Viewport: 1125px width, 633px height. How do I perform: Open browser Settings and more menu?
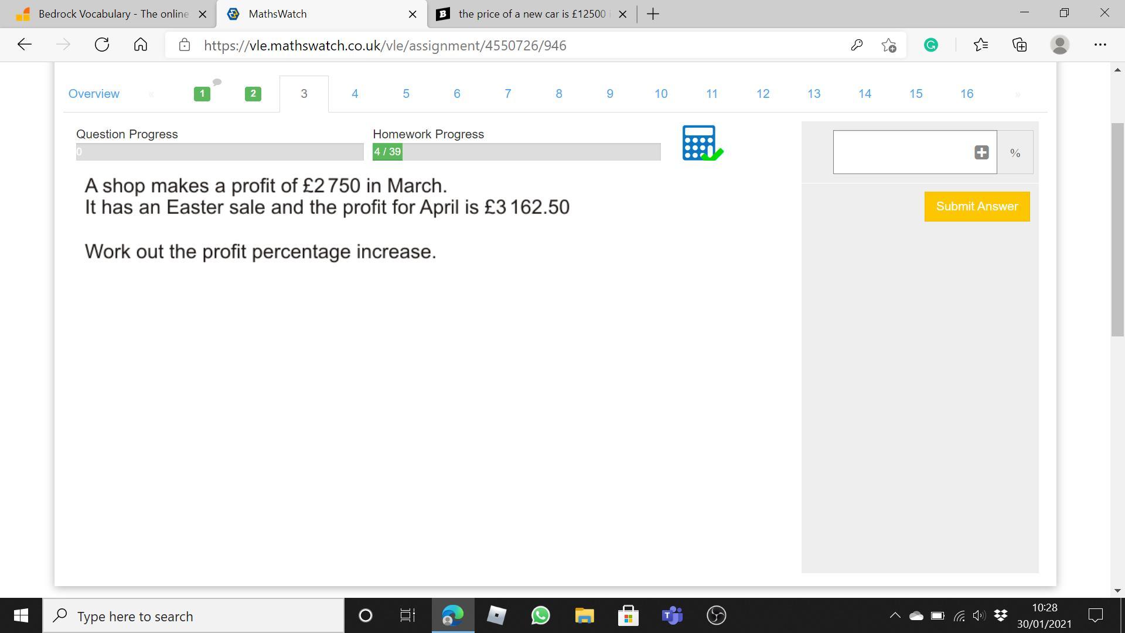click(1100, 45)
